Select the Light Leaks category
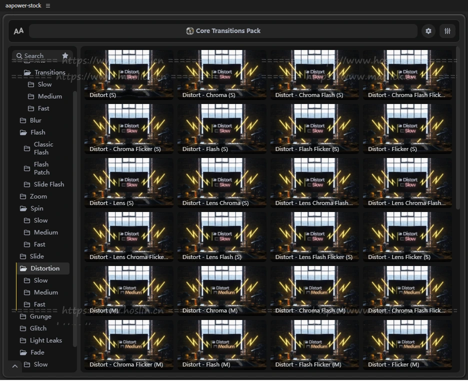This screenshot has height=381, width=468. [x=45, y=340]
